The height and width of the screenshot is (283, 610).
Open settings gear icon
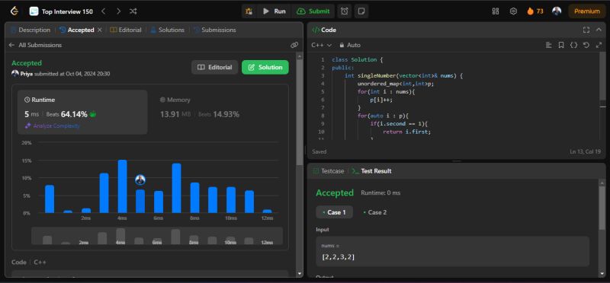click(x=513, y=11)
